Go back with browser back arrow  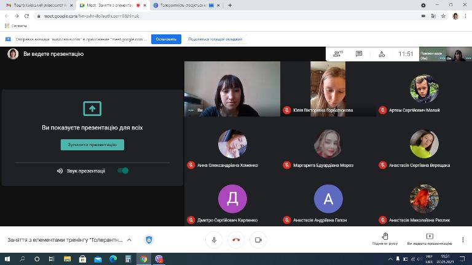tap(7, 16)
